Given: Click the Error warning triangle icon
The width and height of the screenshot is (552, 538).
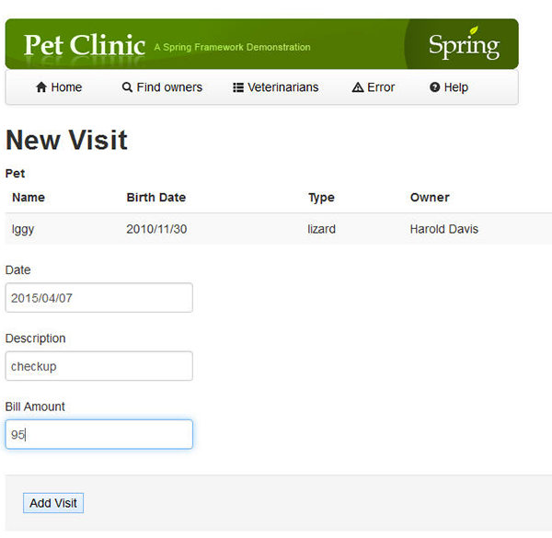Looking at the screenshot, I should (x=358, y=87).
